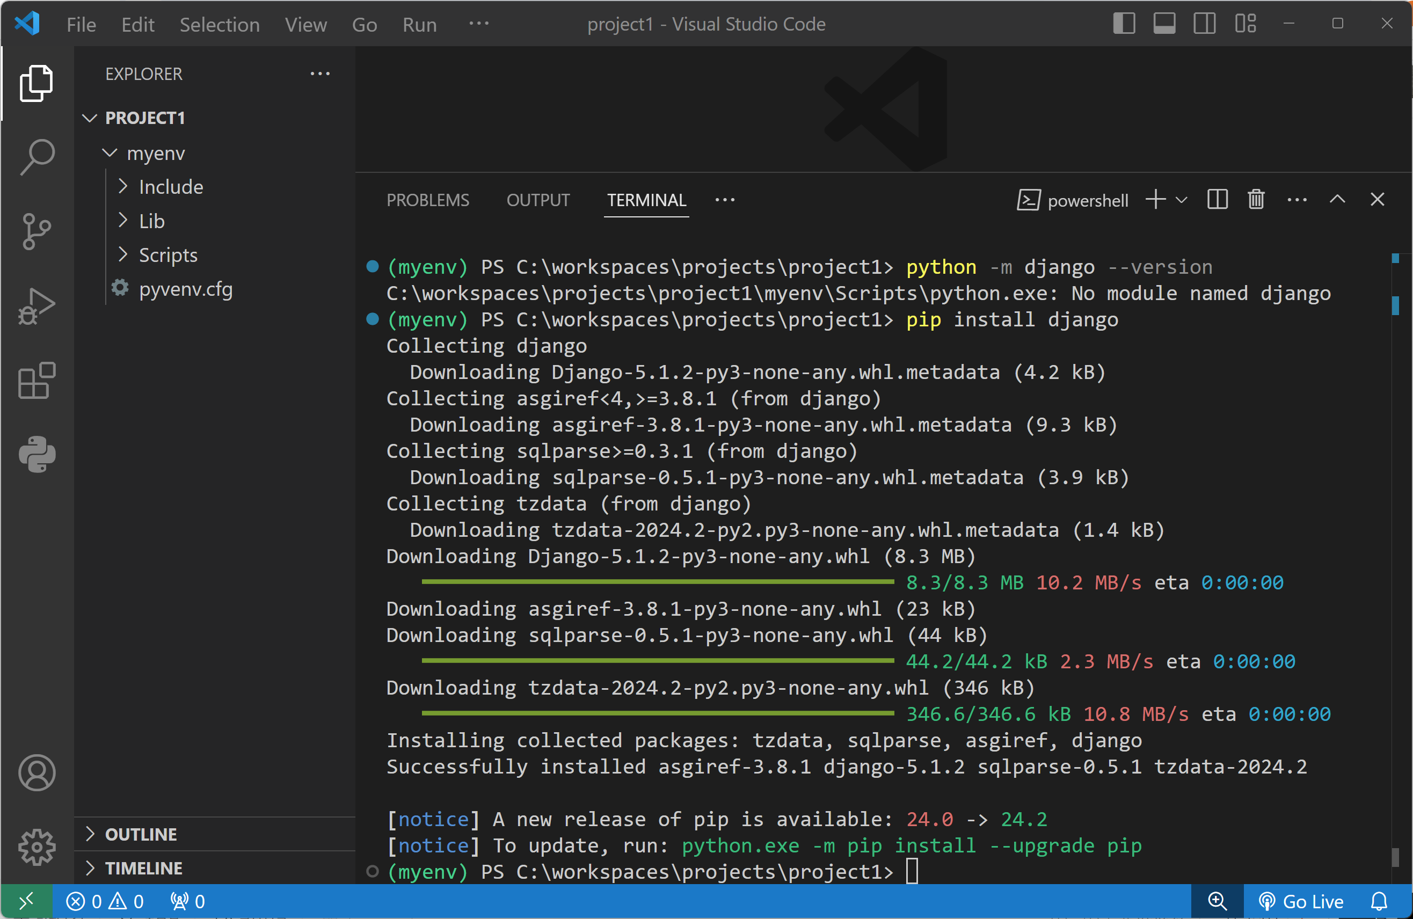The image size is (1413, 919).
Task: Toggle the bottom panel layout button
Action: point(1164,24)
